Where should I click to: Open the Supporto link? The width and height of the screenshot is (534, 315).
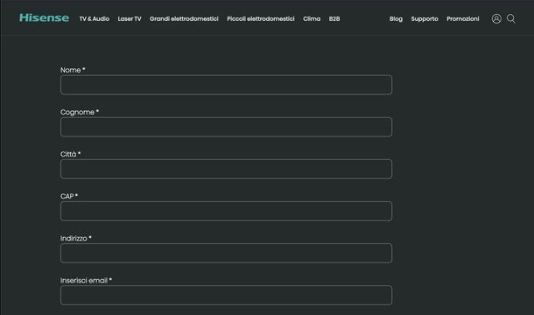[425, 19]
